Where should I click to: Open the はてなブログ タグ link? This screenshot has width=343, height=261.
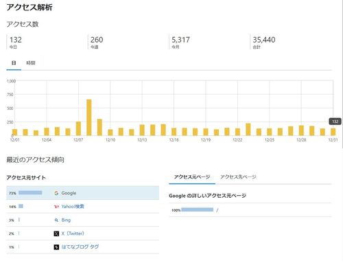80,247
